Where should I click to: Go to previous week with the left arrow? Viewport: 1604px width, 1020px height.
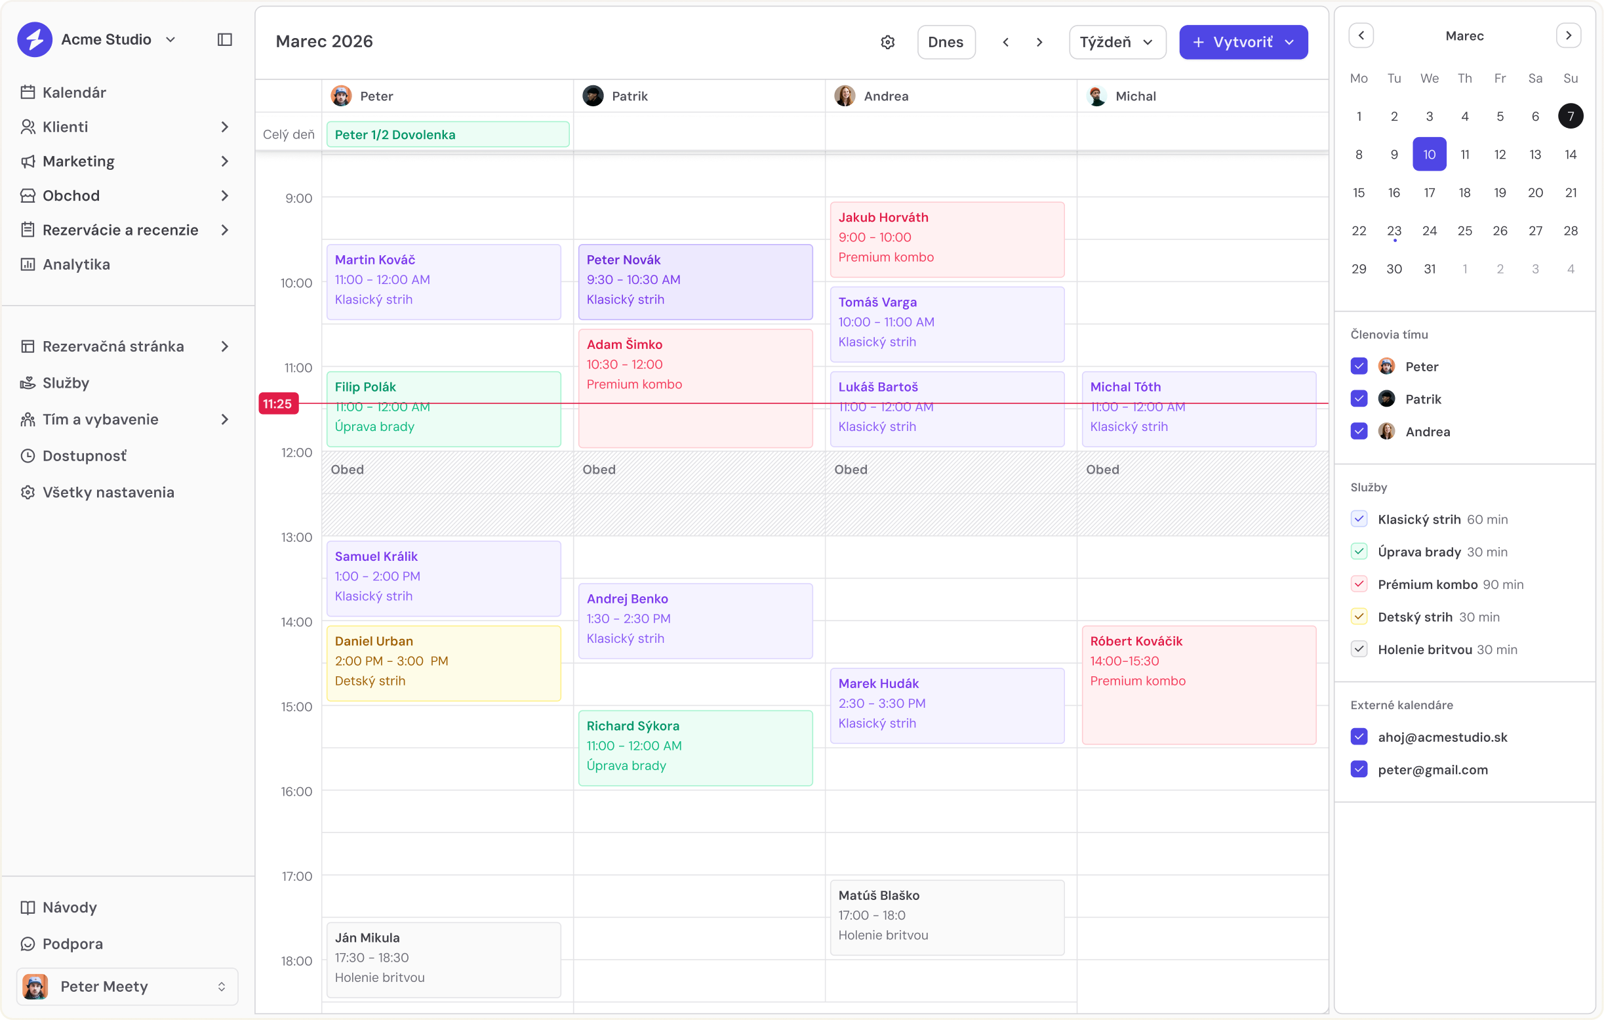point(1005,42)
